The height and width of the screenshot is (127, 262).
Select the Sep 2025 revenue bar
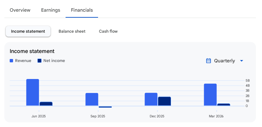[x=92, y=99]
